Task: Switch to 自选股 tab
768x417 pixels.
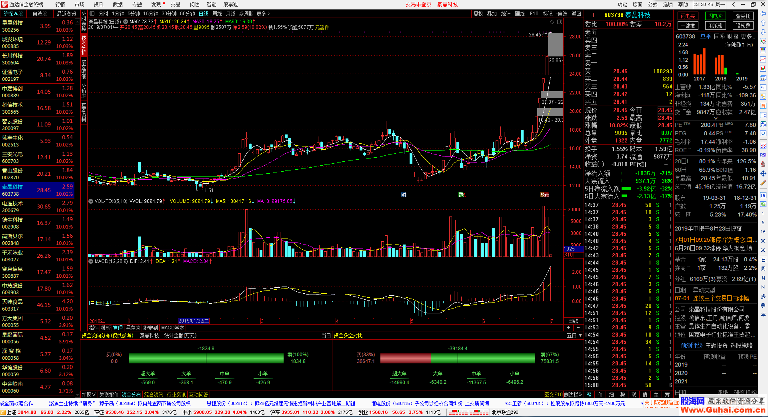Action: pyautogui.click(x=40, y=14)
